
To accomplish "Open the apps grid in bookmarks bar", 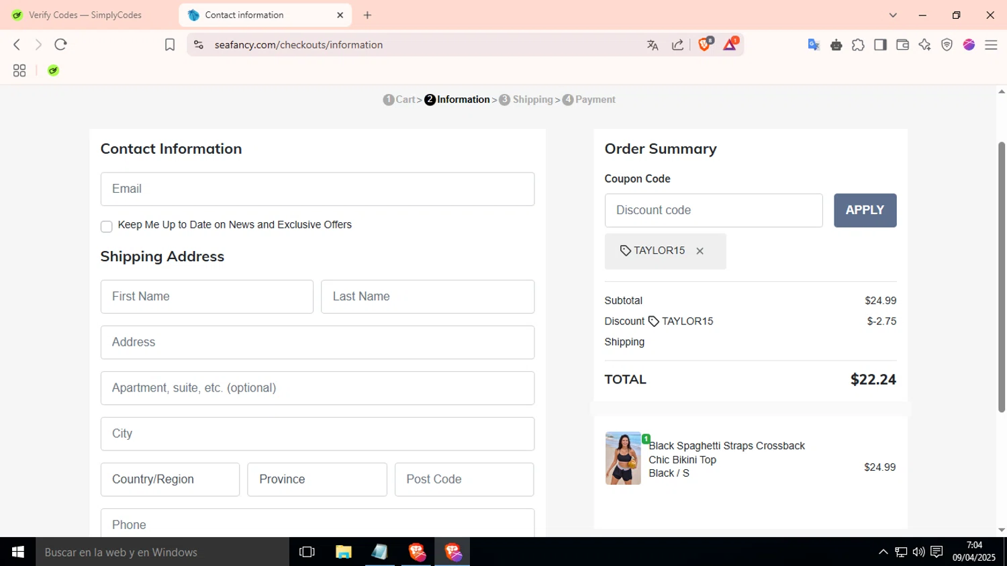I will [19, 70].
